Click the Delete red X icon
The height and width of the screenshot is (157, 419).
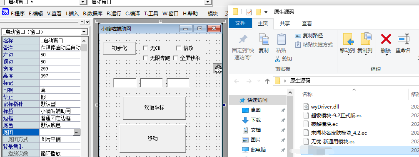tap(386, 39)
